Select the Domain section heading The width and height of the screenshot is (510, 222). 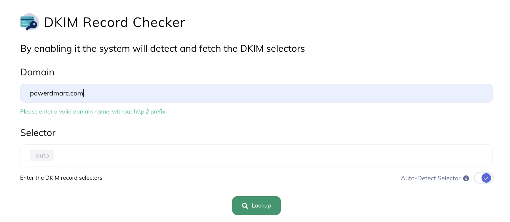click(37, 72)
